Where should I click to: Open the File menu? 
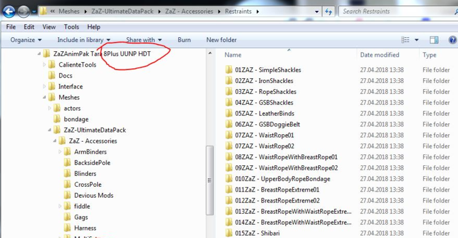[11, 27]
